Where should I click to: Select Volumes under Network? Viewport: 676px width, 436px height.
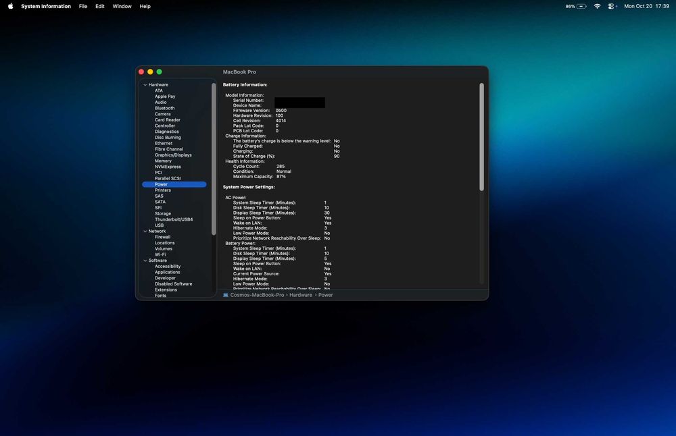164,249
